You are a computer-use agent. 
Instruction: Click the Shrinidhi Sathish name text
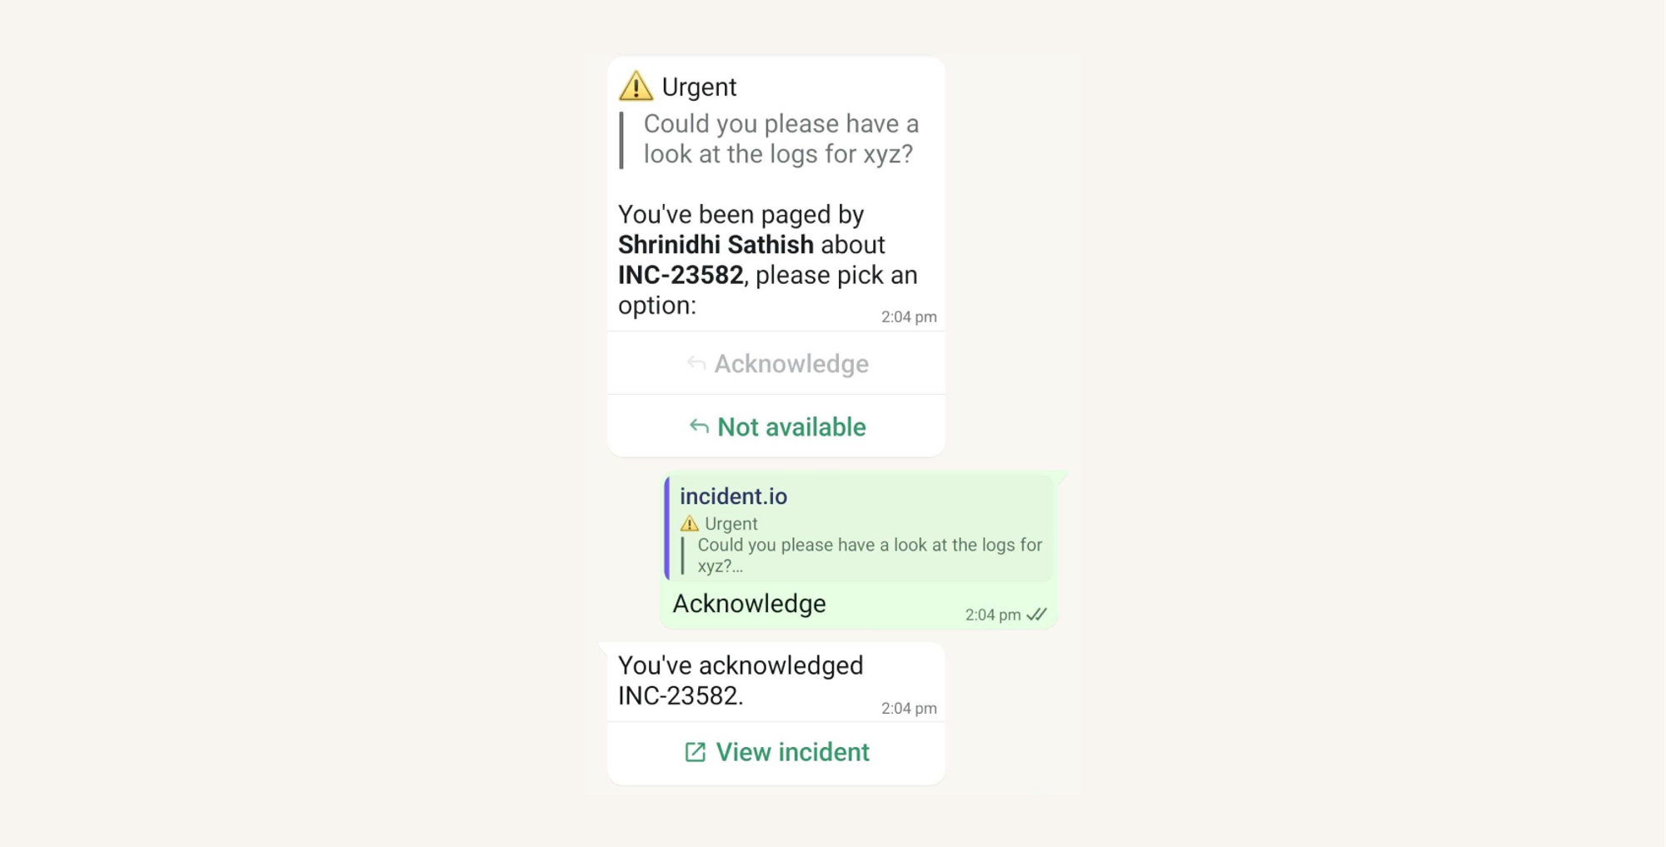716,245
